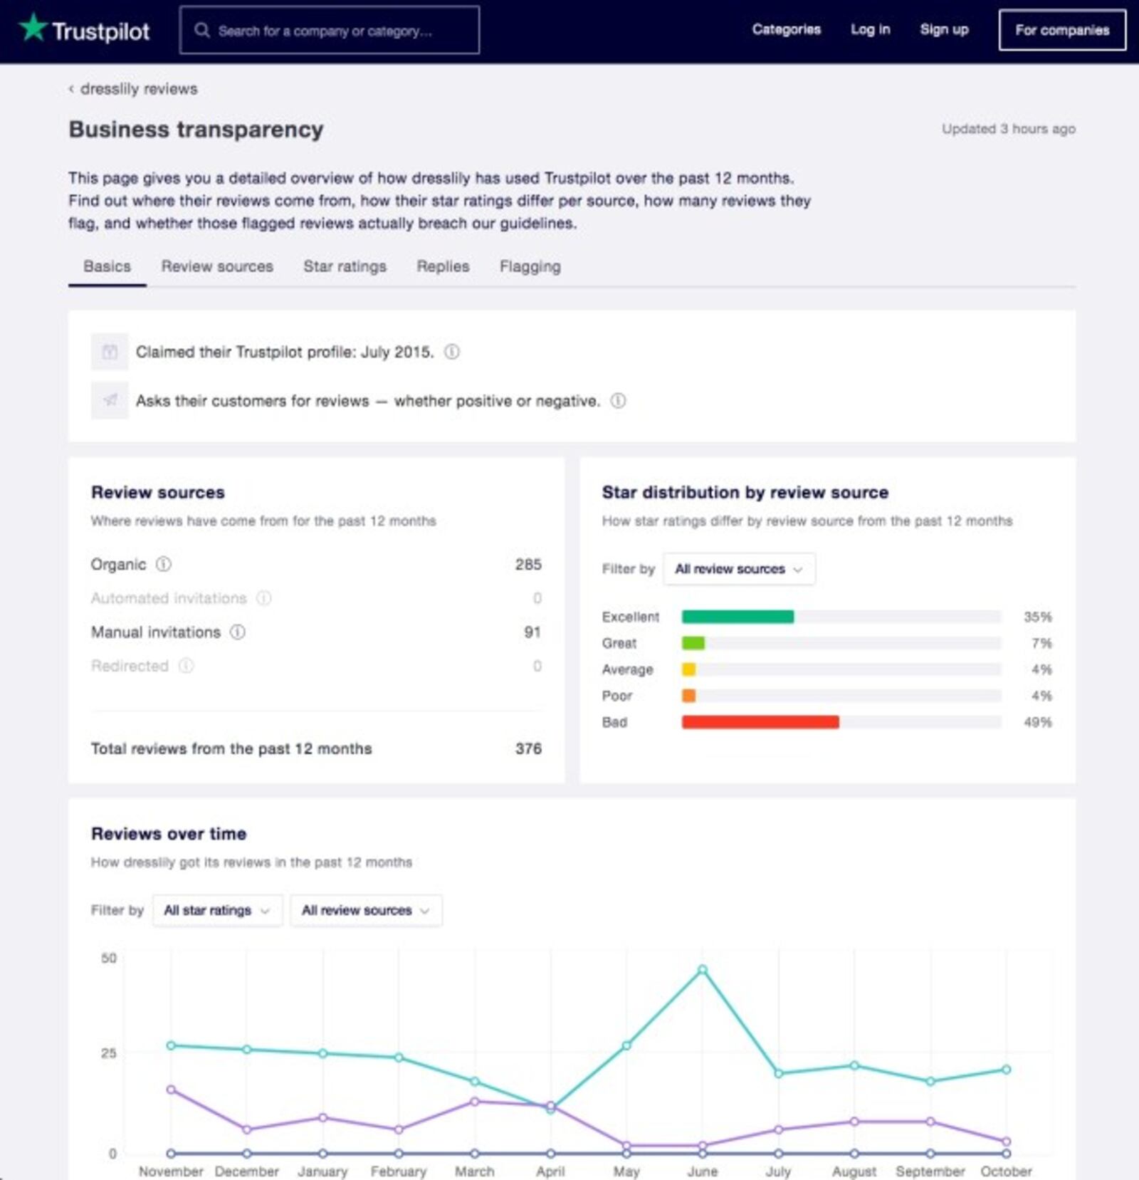Viewport: 1139px width, 1180px height.
Task: Switch to the Star ratings tab
Action: [x=345, y=266]
